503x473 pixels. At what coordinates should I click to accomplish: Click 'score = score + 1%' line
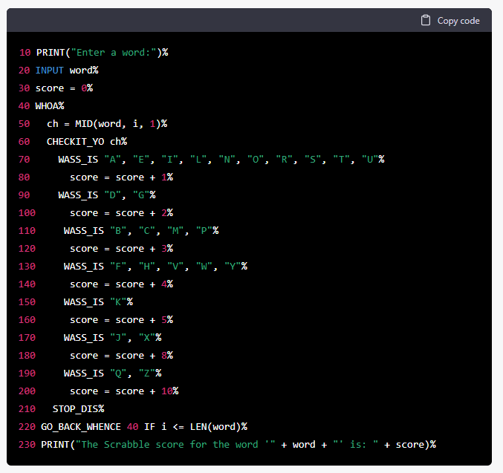122,177
